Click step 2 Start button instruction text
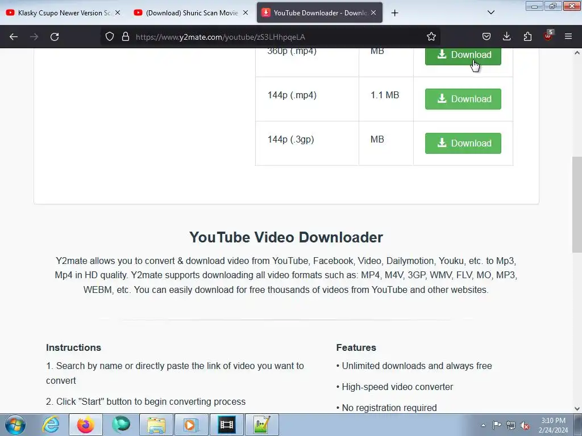Image resolution: width=582 pixels, height=436 pixels. pyautogui.click(x=146, y=401)
